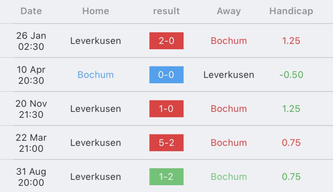Viewport: 333px width, 192px height.
Task: Select green 1.25 handicap in 20 Nov row
Action: point(291,109)
